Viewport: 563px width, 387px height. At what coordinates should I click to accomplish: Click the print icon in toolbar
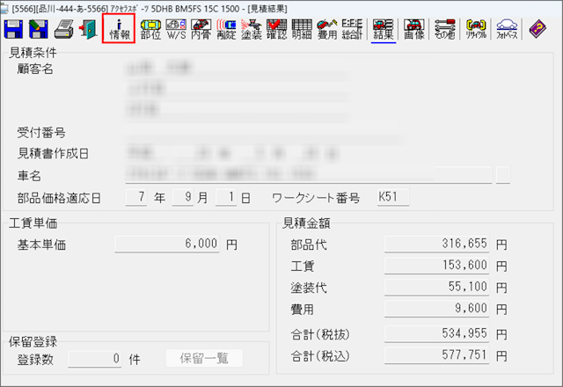(62, 29)
